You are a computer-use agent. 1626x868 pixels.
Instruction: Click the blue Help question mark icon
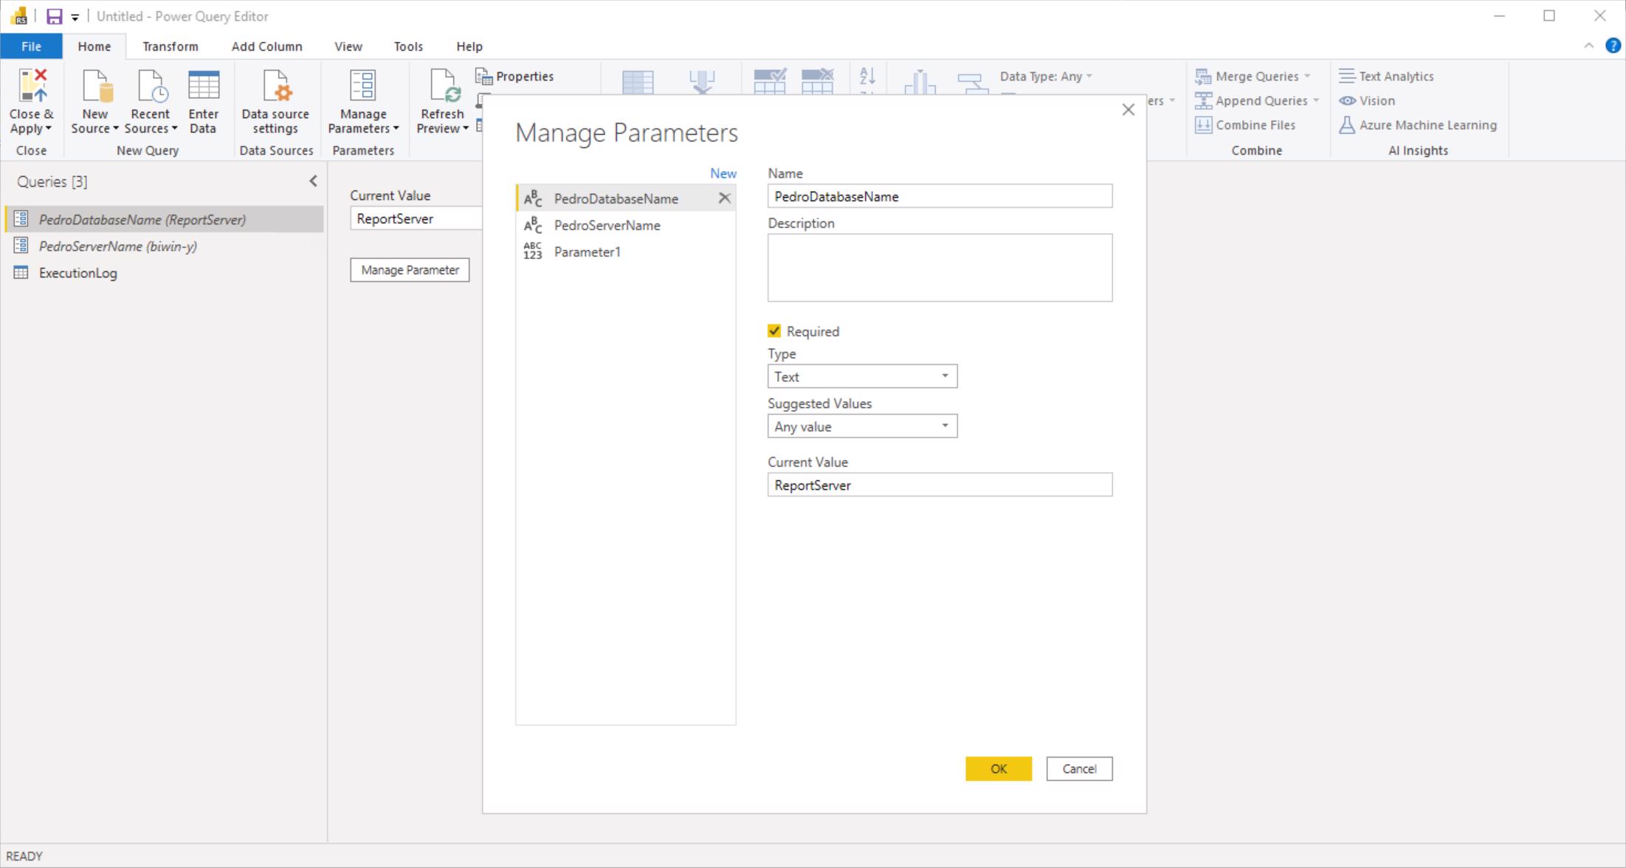1613,46
